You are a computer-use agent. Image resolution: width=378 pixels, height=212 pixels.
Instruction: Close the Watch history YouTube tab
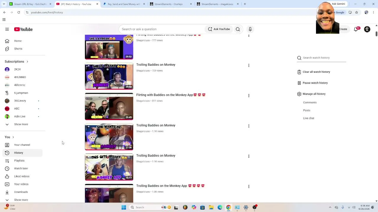point(97,4)
